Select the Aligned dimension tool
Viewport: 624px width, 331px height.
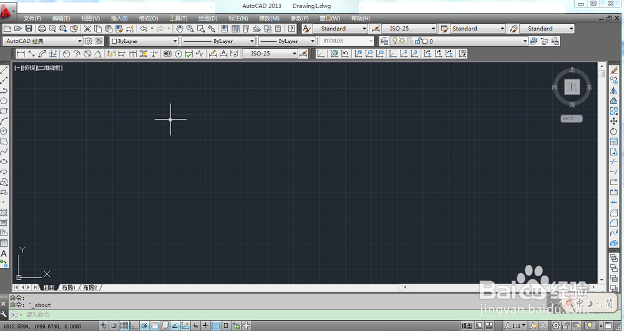tap(31, 54)
